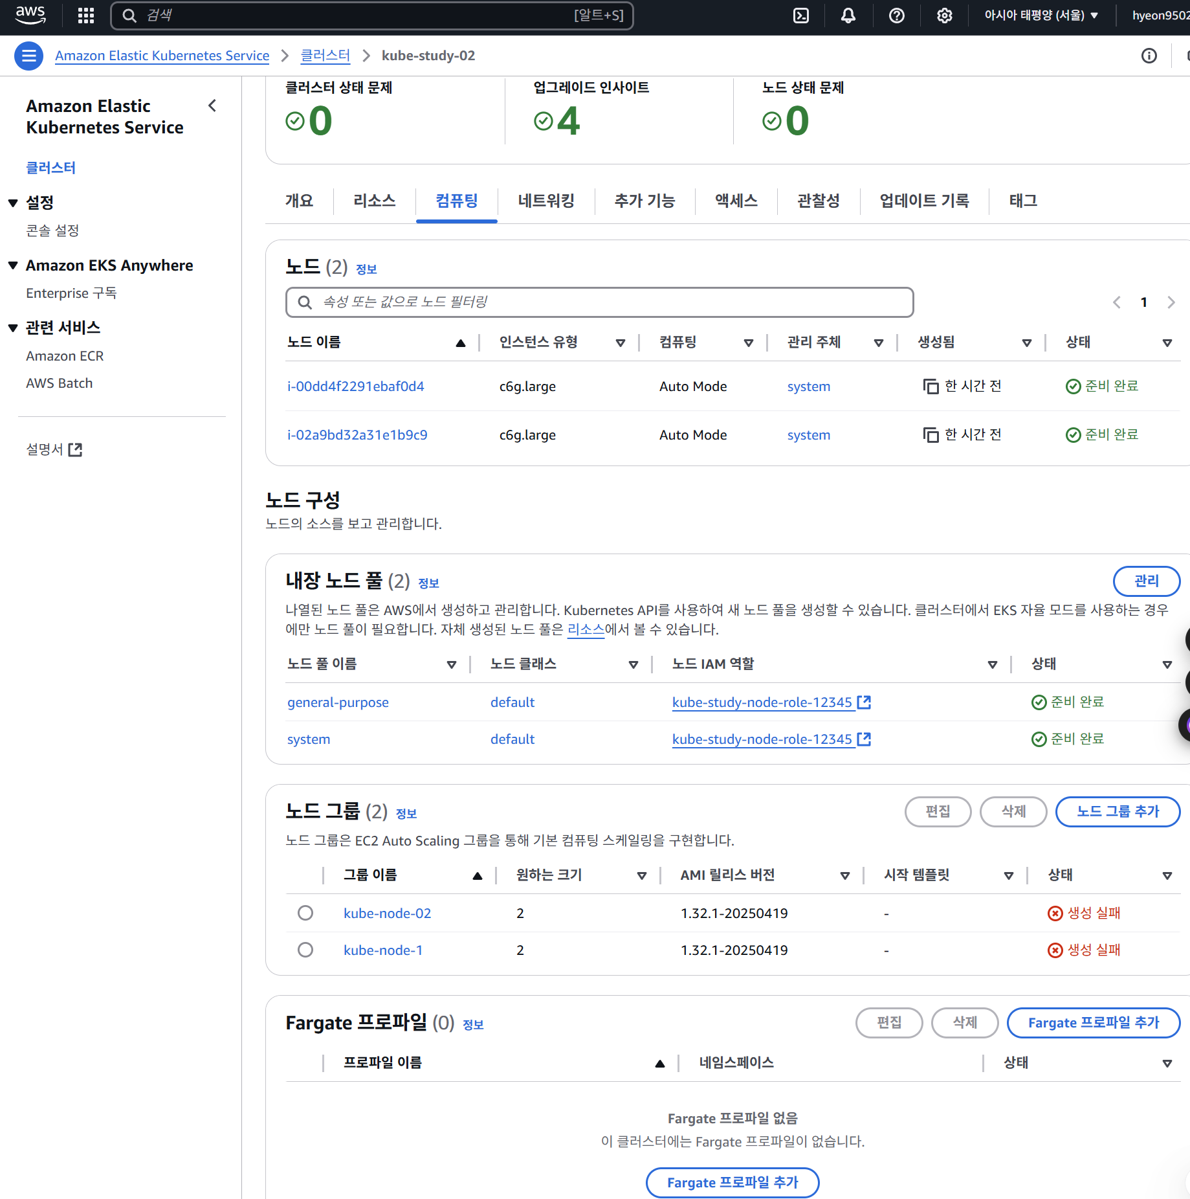The height and width of the screenshot is (1199, 1190).
Task: Click the 관리 button for built-in node pools
Action: point(1147,581)
